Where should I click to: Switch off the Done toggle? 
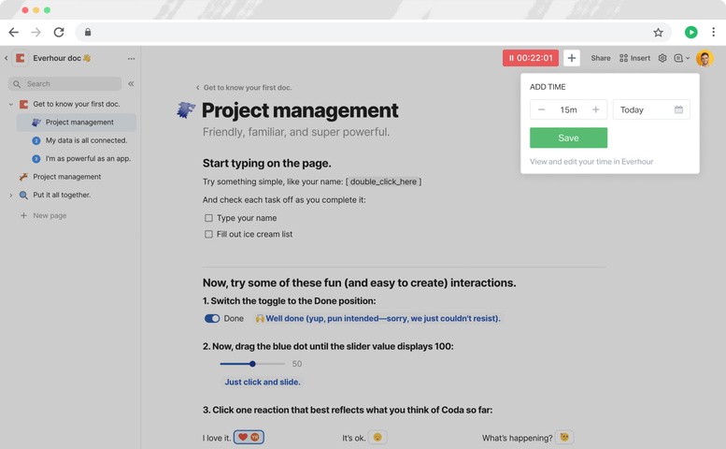pos(212,318)
